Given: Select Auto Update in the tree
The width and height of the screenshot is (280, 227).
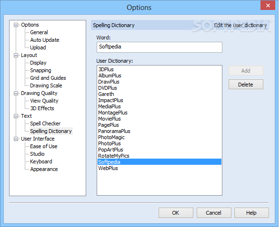Looking at the screenshot, I should (x=45, y=40).
